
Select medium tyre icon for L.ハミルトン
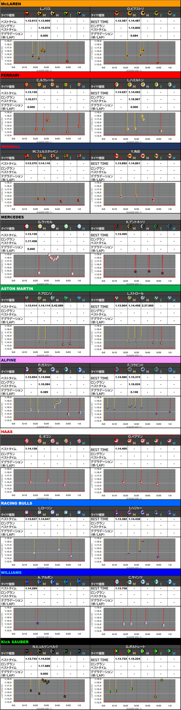click(129, 85)
